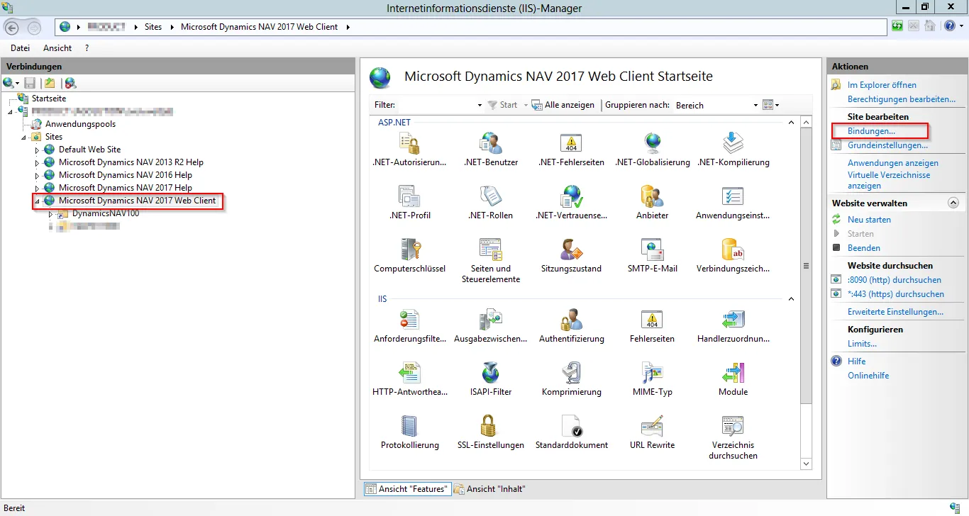Click Bindungen... in Aktionen pane
The height and width of the screenshot is (516, 969).
pyautogui.click(x=871, y=131)
